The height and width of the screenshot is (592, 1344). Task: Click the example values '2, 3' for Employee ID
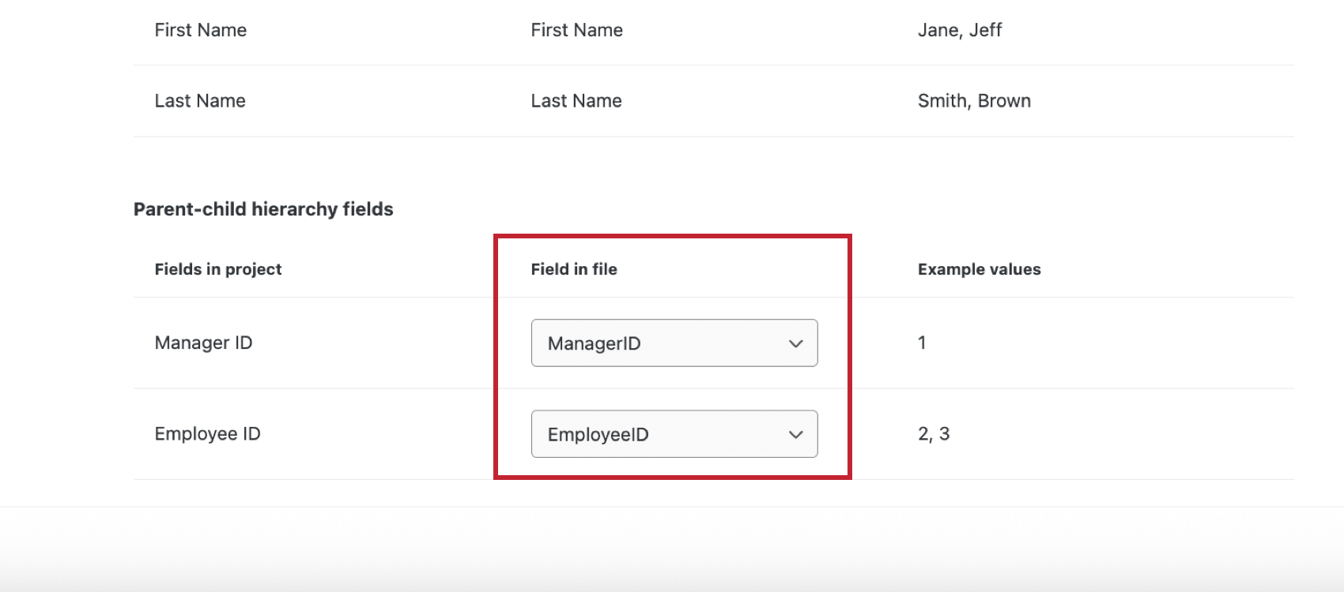point(934,433)
